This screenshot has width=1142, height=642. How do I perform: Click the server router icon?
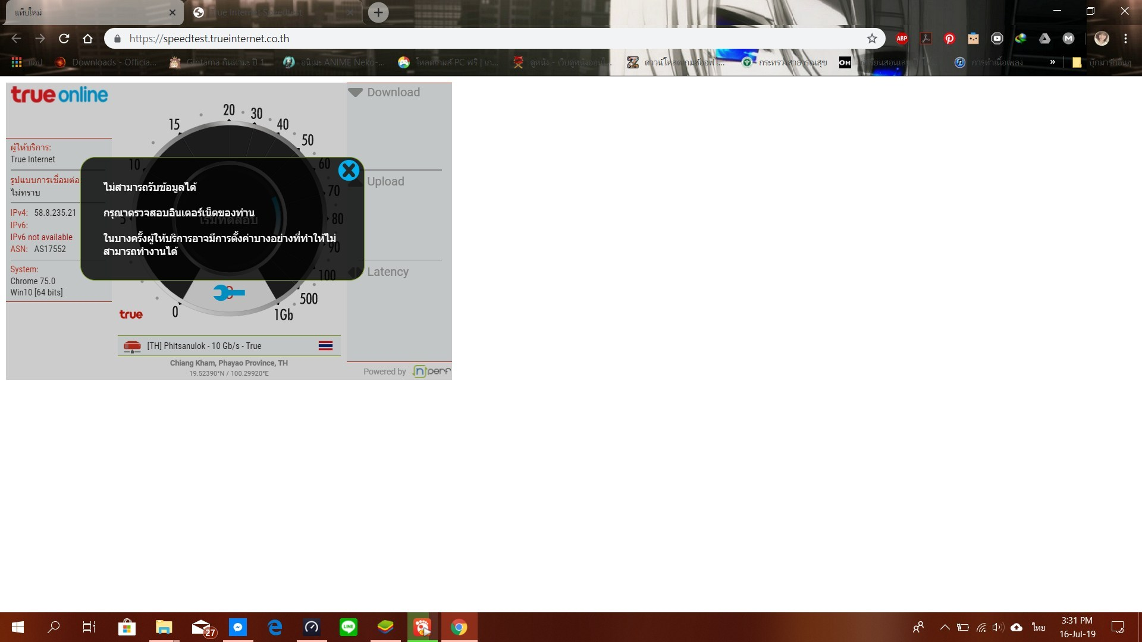click(x=132, y=346)
